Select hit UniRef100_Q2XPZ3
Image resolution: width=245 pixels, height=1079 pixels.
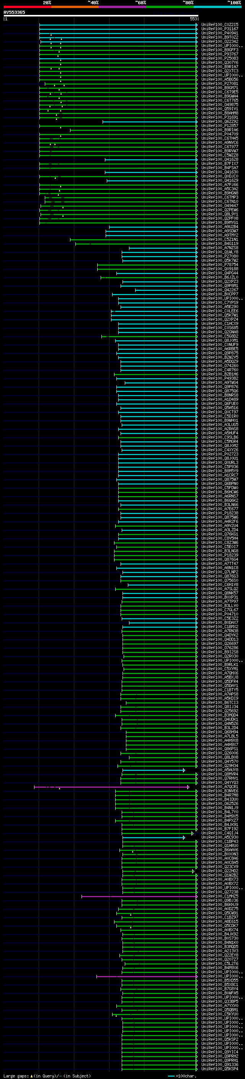[219, 281]
